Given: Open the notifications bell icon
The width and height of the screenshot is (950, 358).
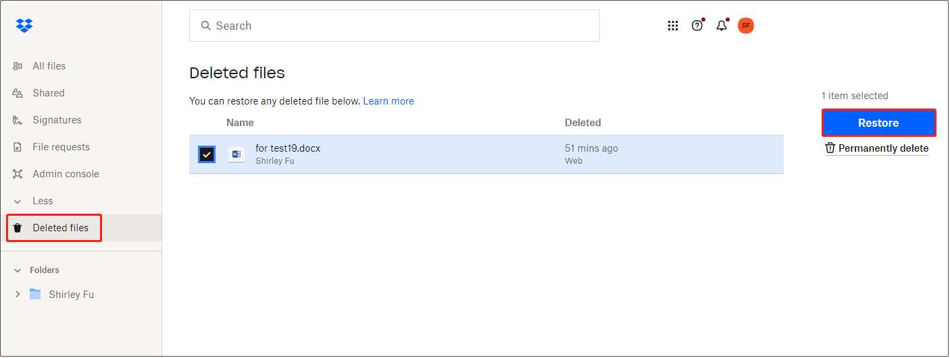Looking at the screenshot, I should coord(722,26).
